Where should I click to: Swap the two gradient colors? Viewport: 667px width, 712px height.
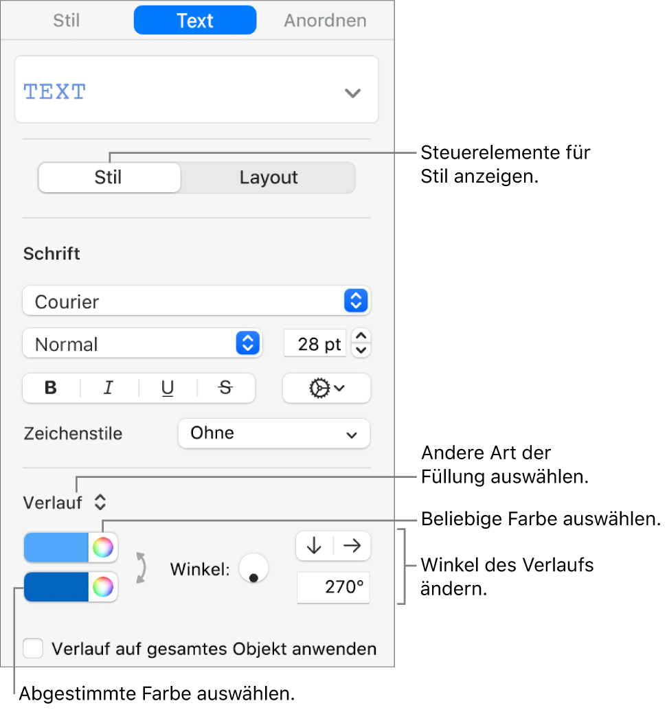(x=142, y=568)
